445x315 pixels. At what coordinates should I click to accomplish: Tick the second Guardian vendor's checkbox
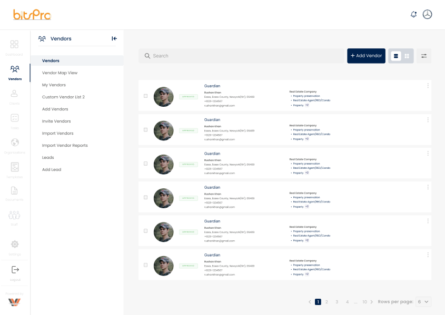click(145, 130)
